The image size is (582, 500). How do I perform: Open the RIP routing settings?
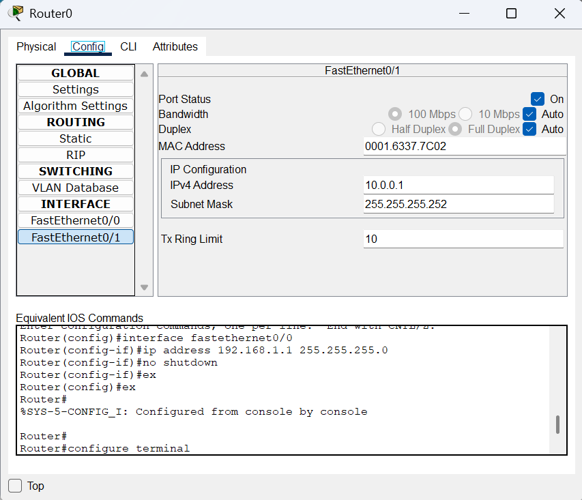click(76, 155)
